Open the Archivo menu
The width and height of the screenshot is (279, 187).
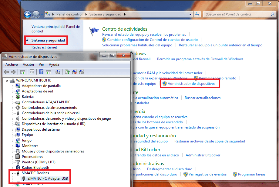12,65
